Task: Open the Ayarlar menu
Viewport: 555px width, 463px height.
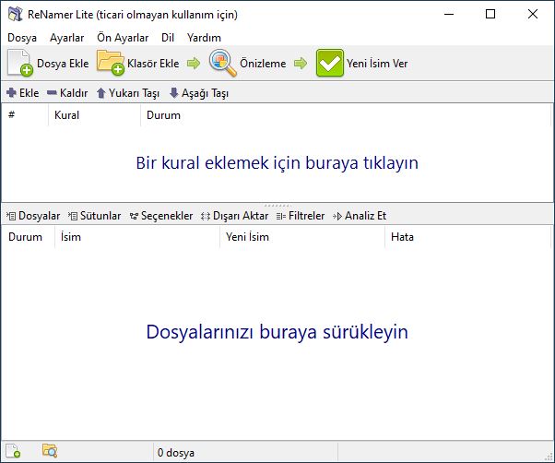Action: pyautogui.click(x=66, y=38)
